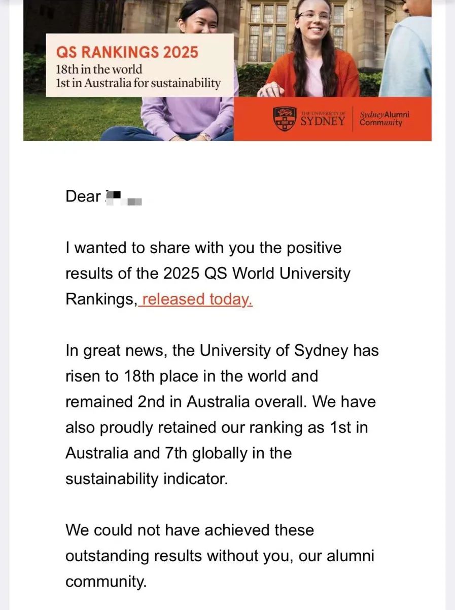This screenshot has width=455, height=610.
Task: Open the "released today." hyperlink
Action: [195, 299]
